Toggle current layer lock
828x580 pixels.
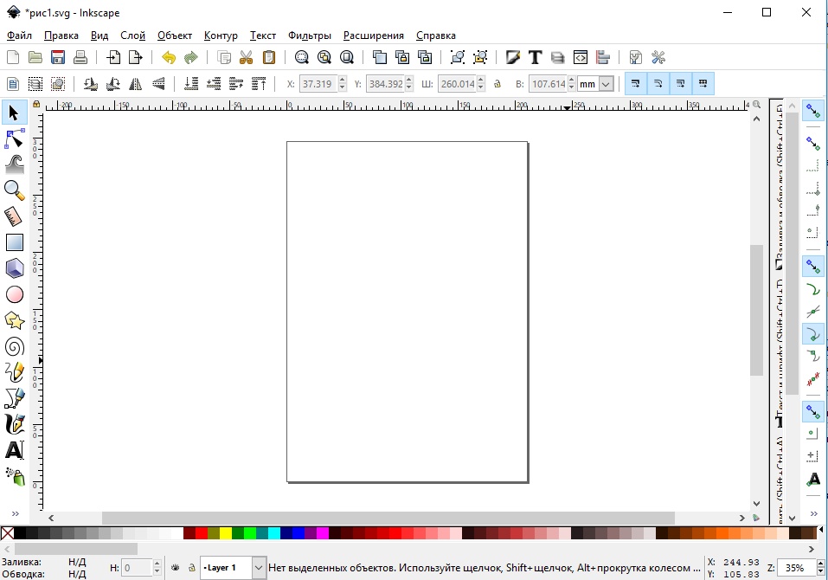(x=192, y=568)
